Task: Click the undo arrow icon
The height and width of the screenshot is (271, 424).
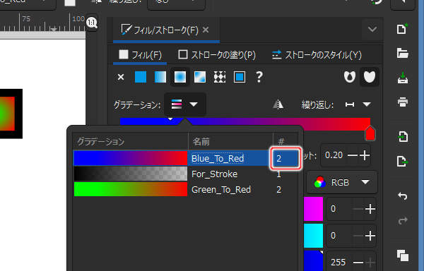Action: (402, 195)
